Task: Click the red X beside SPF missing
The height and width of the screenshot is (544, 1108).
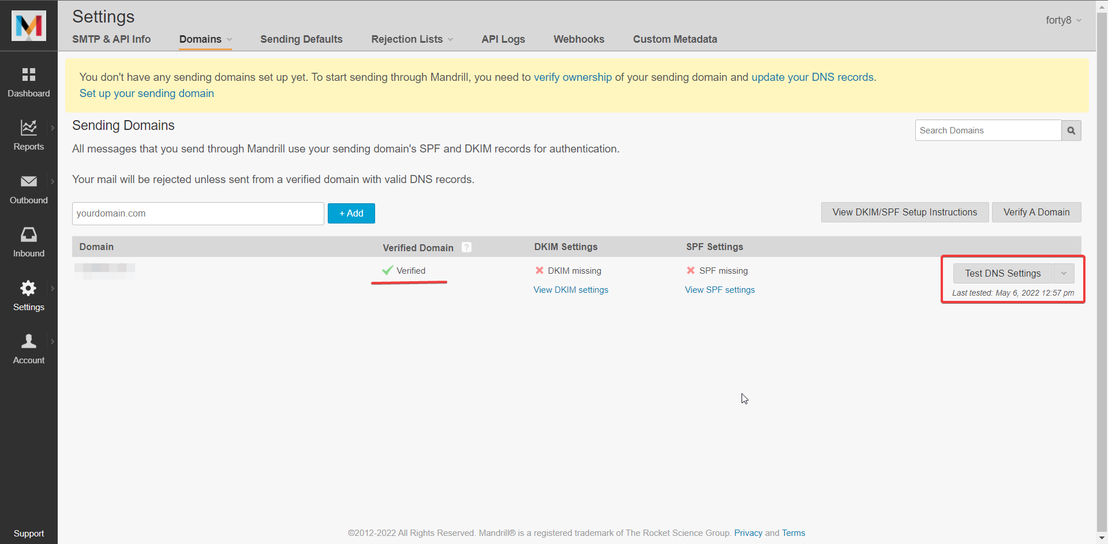Action: [691, 270]
